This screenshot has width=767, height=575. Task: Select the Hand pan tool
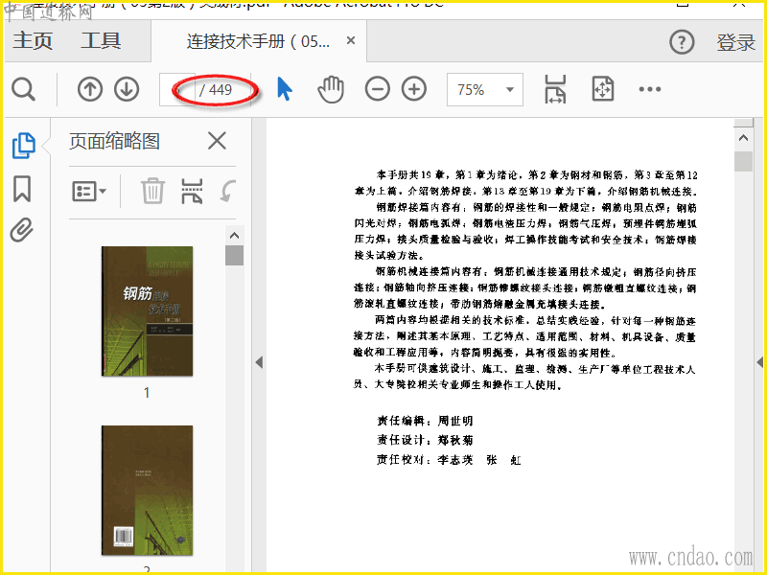[331, 89]
